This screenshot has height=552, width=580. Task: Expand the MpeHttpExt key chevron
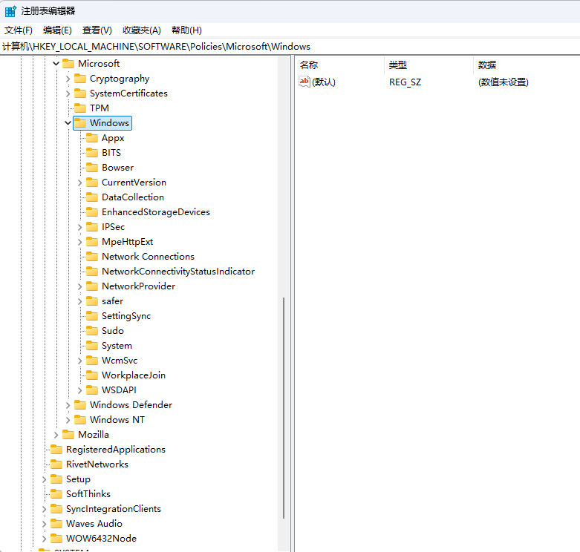[x=79, y=242]
